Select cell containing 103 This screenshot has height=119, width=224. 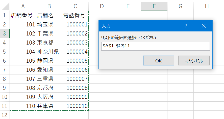pos(23,43)
